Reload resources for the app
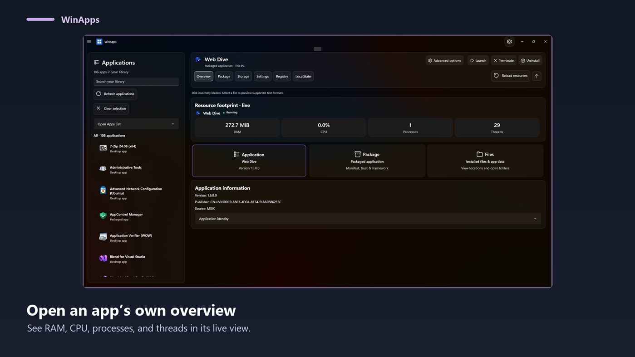Viewport: 635px width, 357px height. (x=511, y=76)
